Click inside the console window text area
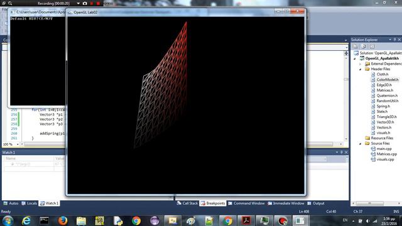 click(x=37, y=62)
